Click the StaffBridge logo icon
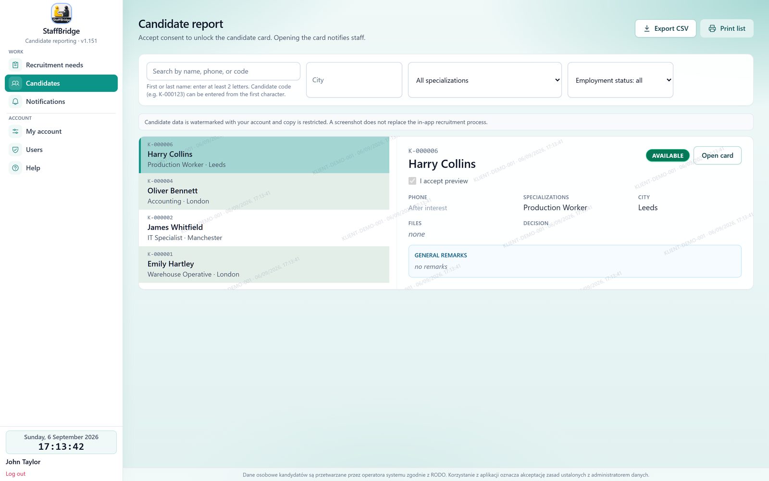This screenshot has height=481, width=769. (x=61, y=13)
